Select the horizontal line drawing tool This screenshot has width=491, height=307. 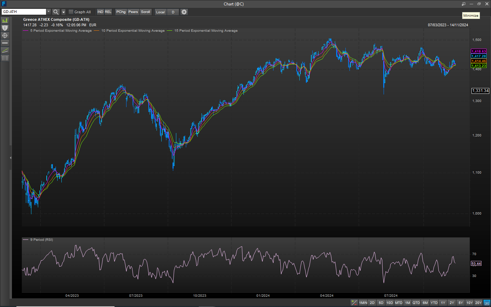5,43
